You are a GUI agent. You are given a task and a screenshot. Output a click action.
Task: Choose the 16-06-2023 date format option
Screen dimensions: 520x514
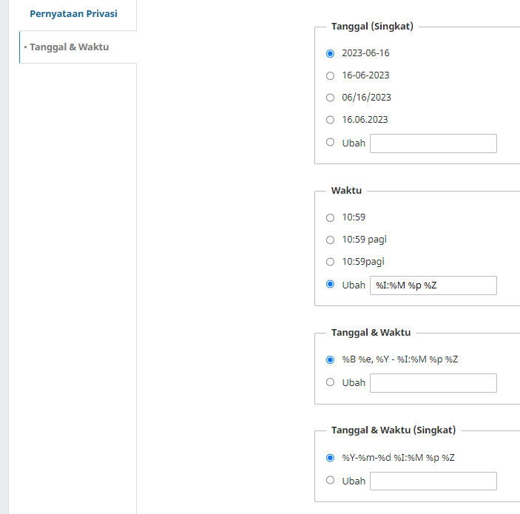point(330,75)
